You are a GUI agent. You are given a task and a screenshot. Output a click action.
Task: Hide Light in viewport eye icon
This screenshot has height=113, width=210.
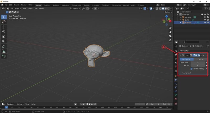point(205,20)
